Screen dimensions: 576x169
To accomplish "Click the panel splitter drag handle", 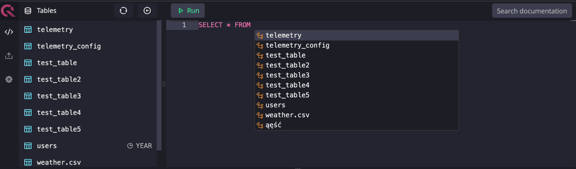I will click(x=164, y=84).
